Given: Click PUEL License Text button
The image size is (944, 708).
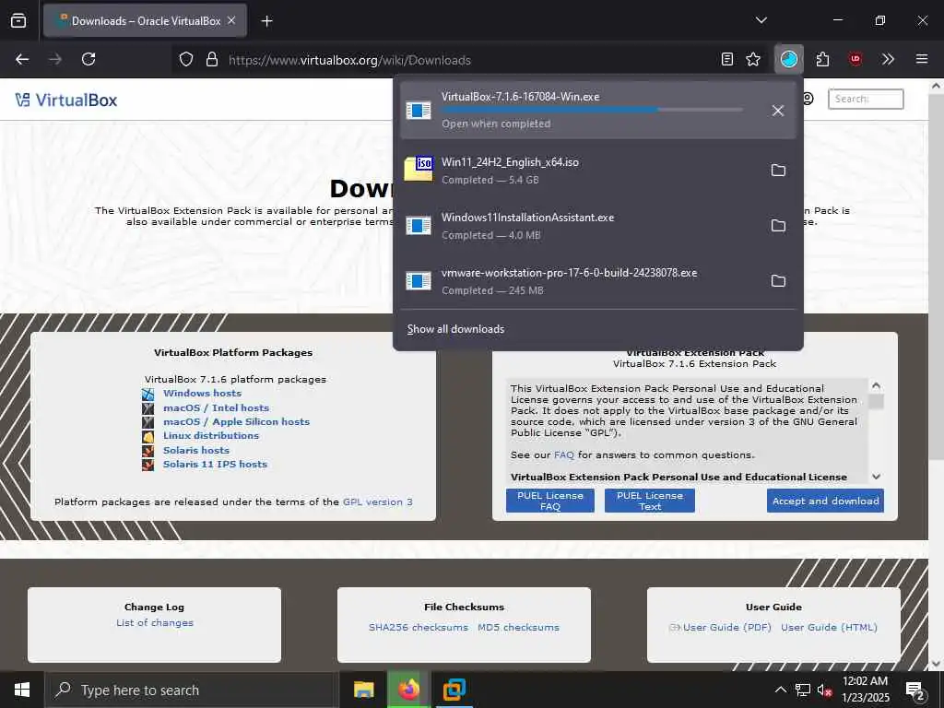Looking at the screenshot, I should (650, 501).
